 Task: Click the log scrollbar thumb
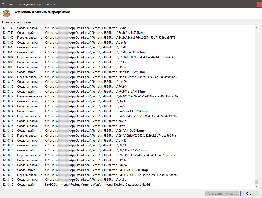click(x=256, y=181)
